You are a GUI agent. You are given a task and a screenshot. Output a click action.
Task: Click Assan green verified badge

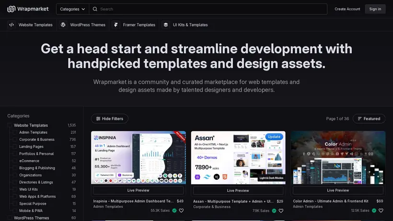(274, 211)
